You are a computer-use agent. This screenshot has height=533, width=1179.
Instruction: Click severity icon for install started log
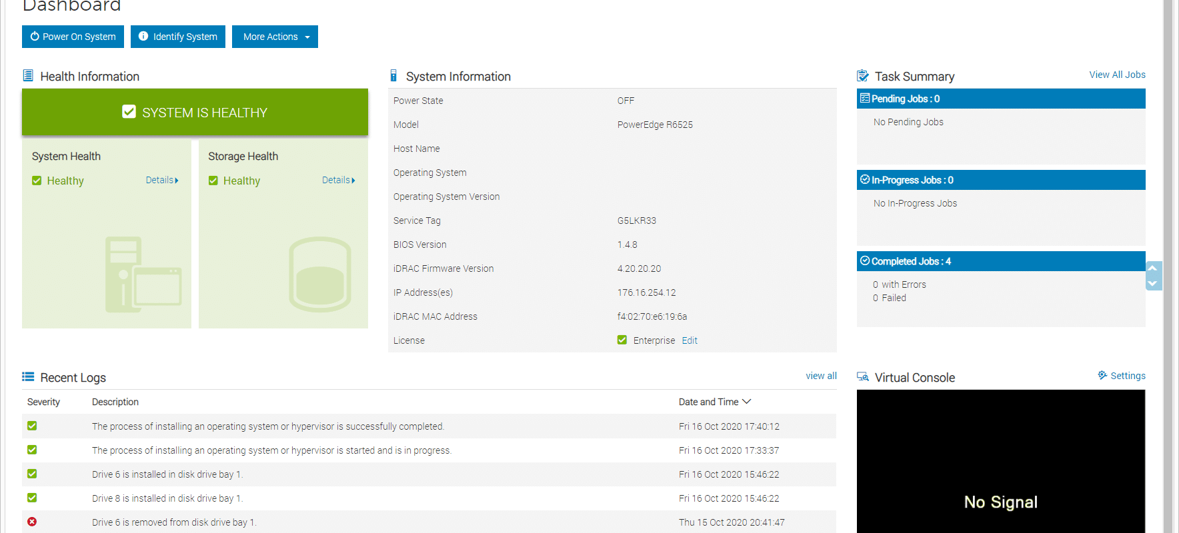[x=32, y=450]
